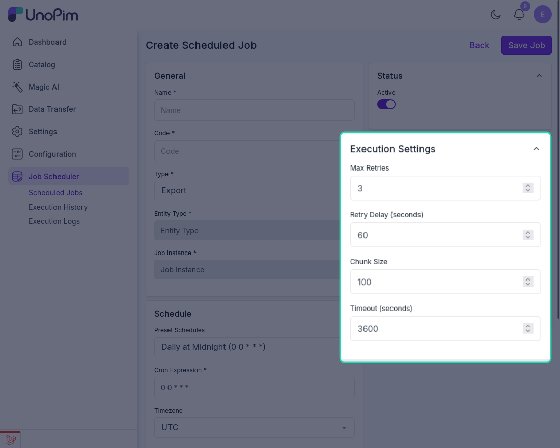
Task: Focus the Name input field
Action: tap(254, 110)
